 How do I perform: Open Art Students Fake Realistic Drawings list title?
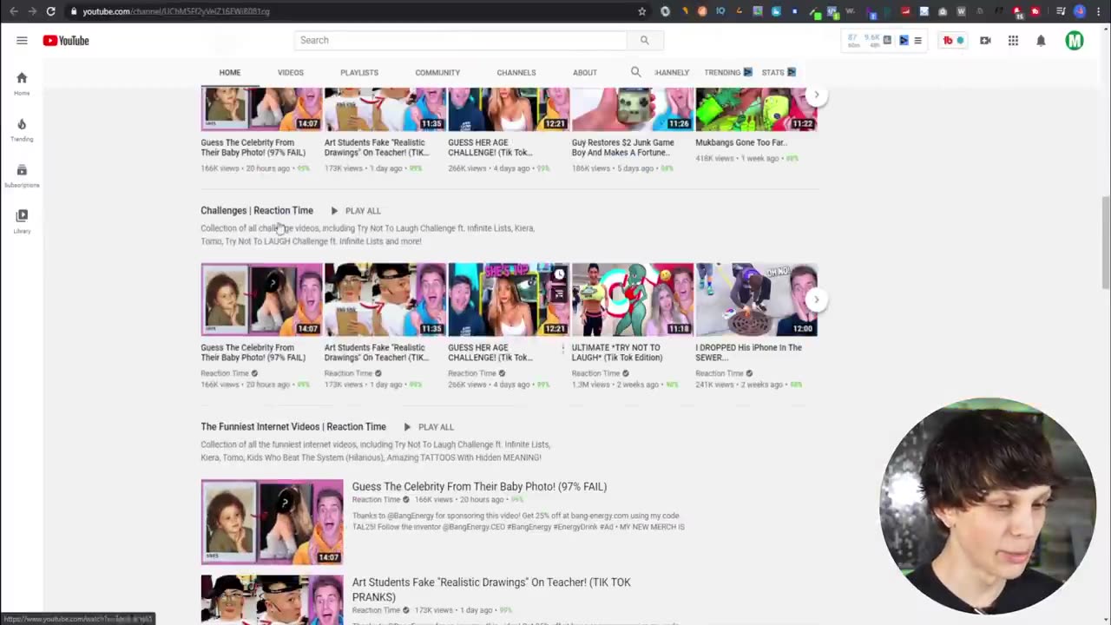[491, 589]
